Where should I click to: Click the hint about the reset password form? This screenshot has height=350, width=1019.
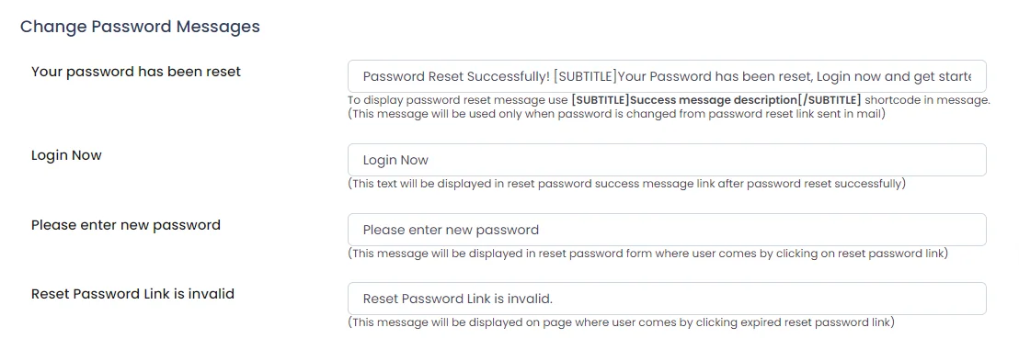tap(648, 254)
